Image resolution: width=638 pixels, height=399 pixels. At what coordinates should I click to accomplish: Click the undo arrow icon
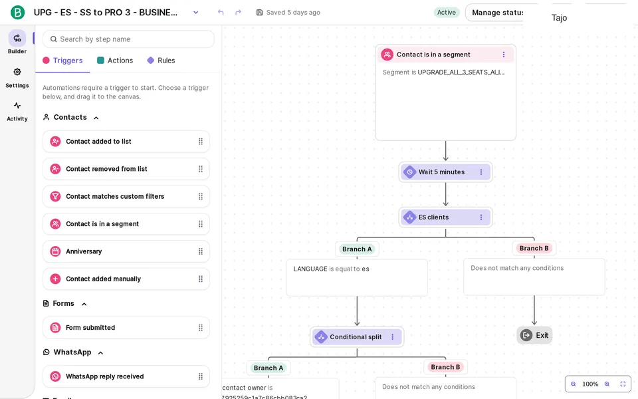(221, 12)
